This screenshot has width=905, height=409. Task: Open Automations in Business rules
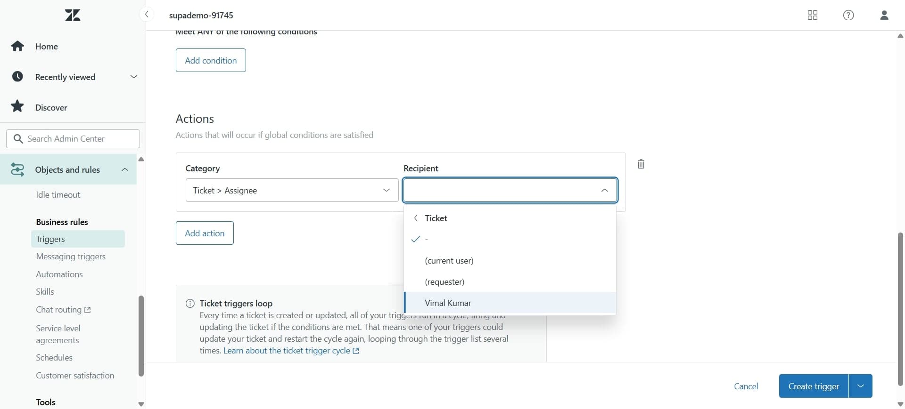59,274
